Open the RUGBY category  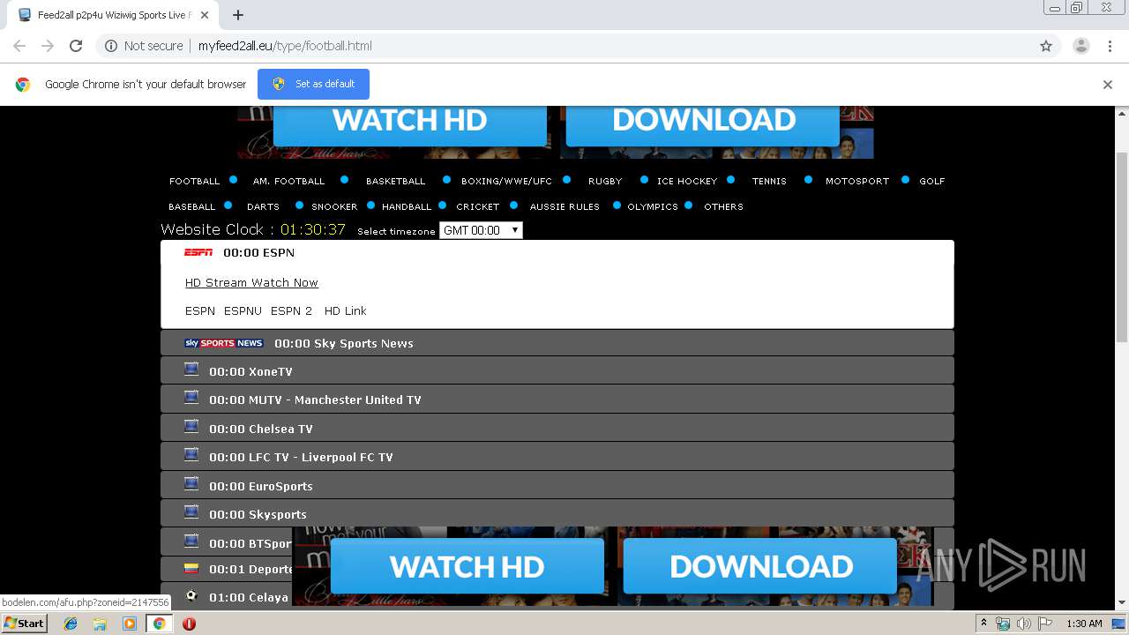tap(605, 181)
